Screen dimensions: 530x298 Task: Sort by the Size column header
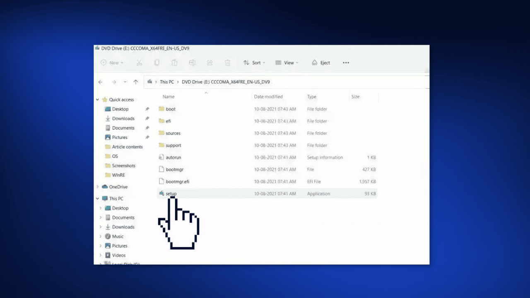355,97
